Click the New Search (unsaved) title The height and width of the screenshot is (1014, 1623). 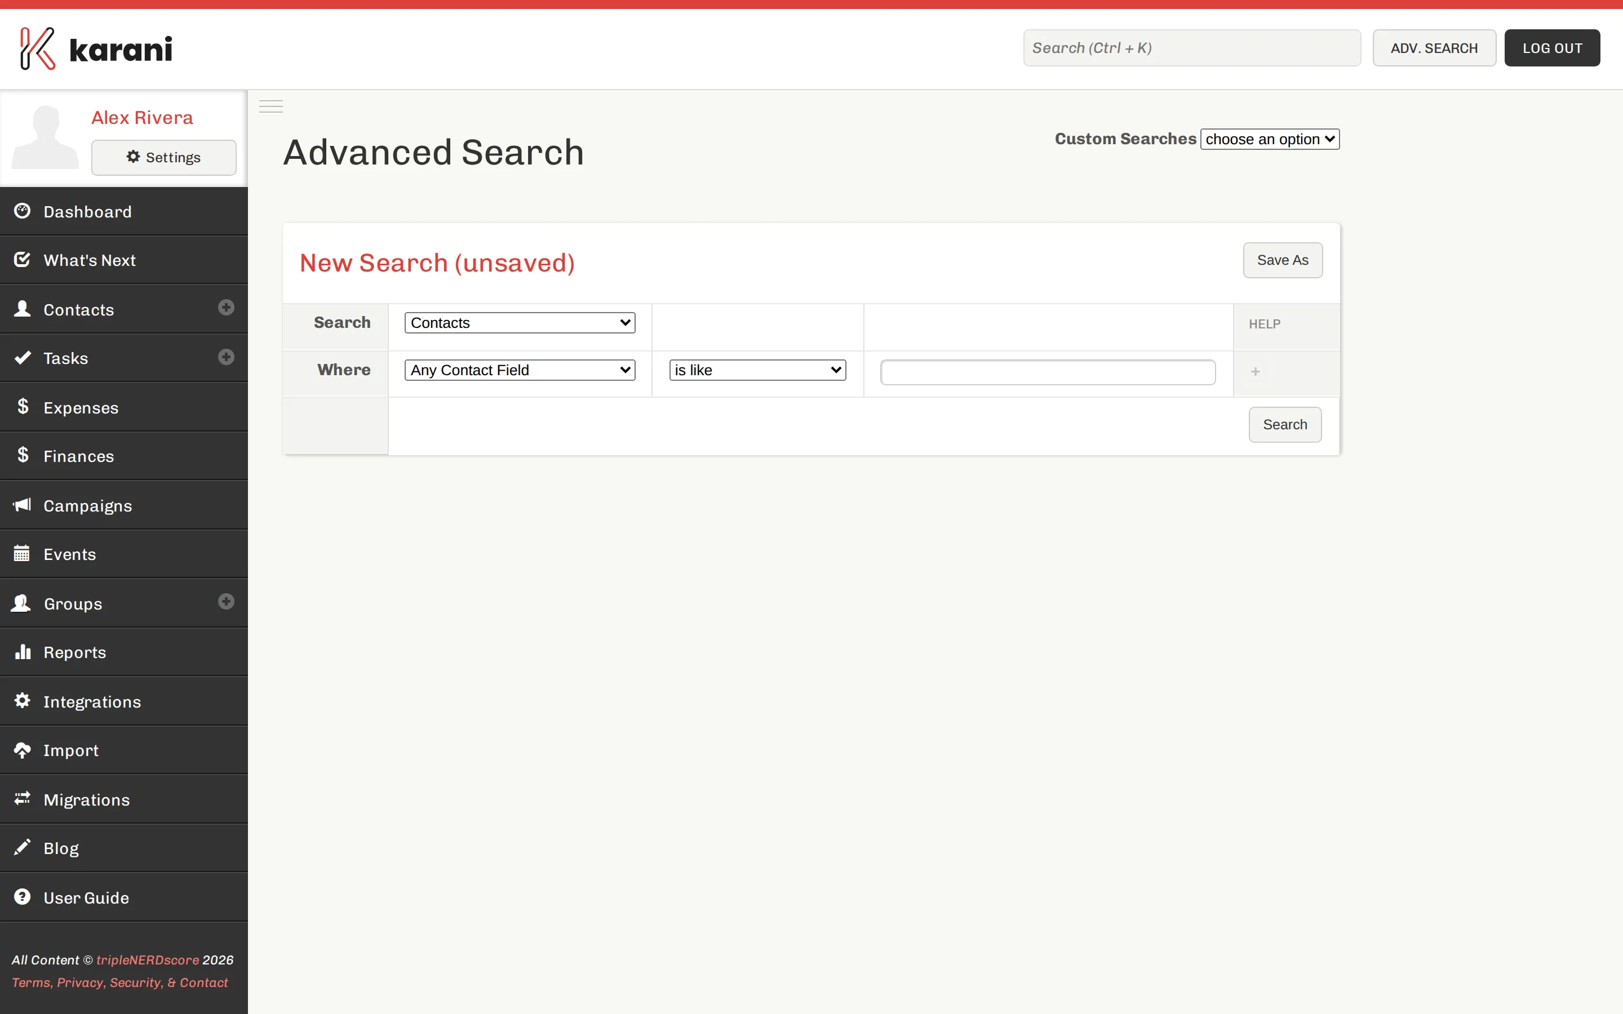click(437, 263)
